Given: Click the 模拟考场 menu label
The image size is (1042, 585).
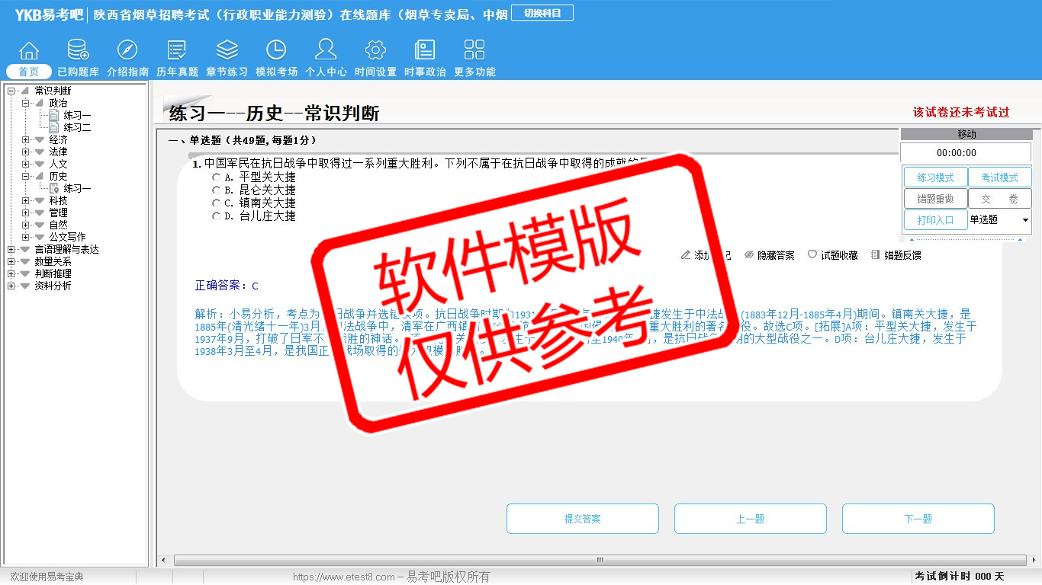Looking at the screenshot, I should coord(276,72).
